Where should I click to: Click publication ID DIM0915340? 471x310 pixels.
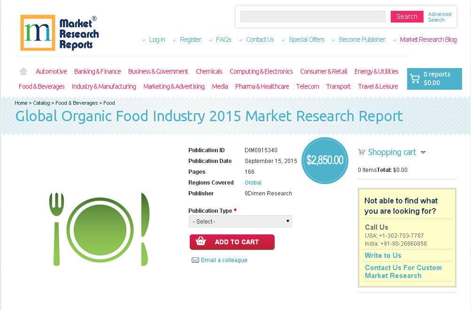click(261, 150)
